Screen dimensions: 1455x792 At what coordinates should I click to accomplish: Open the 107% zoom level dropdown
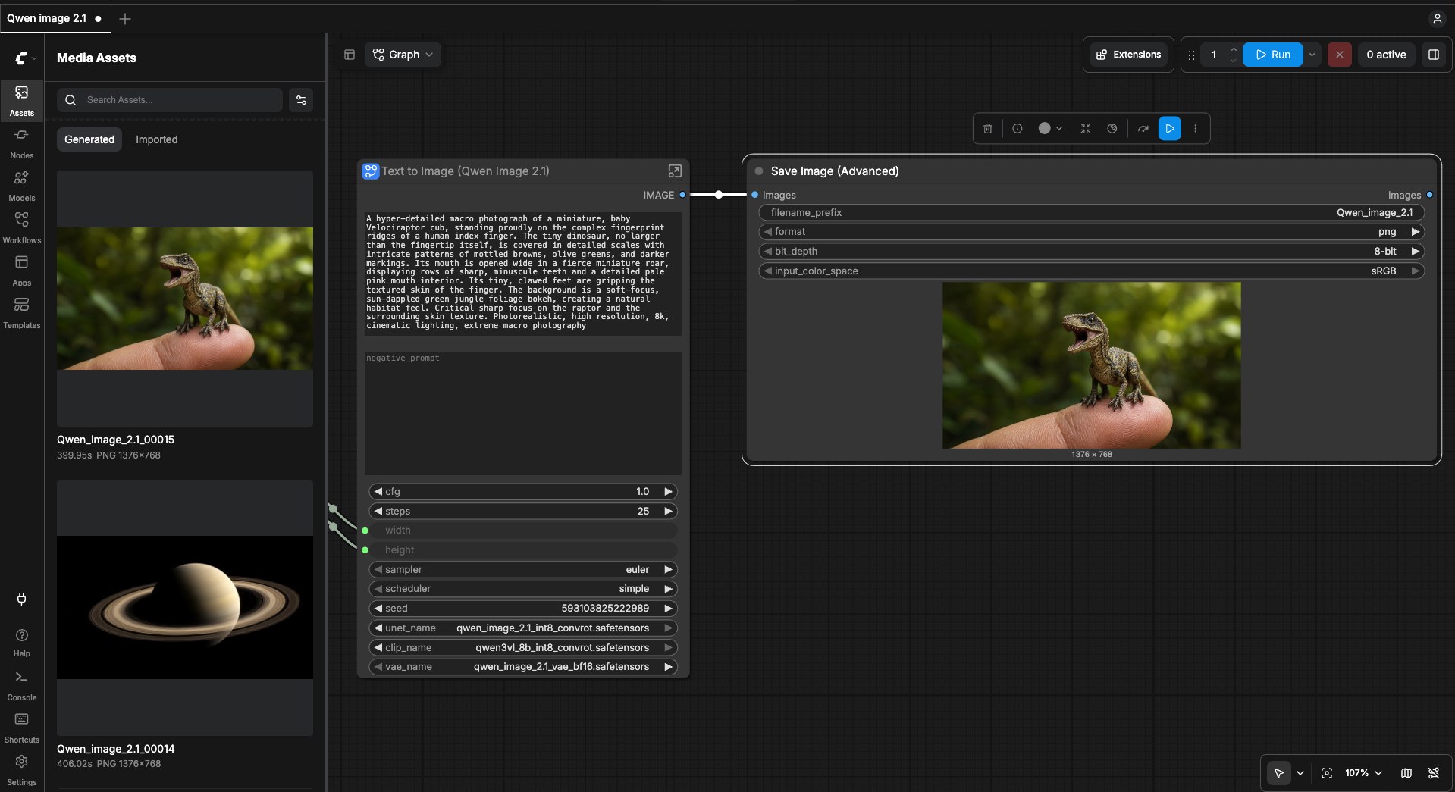pyautogui.click(x=1363, y=773)
